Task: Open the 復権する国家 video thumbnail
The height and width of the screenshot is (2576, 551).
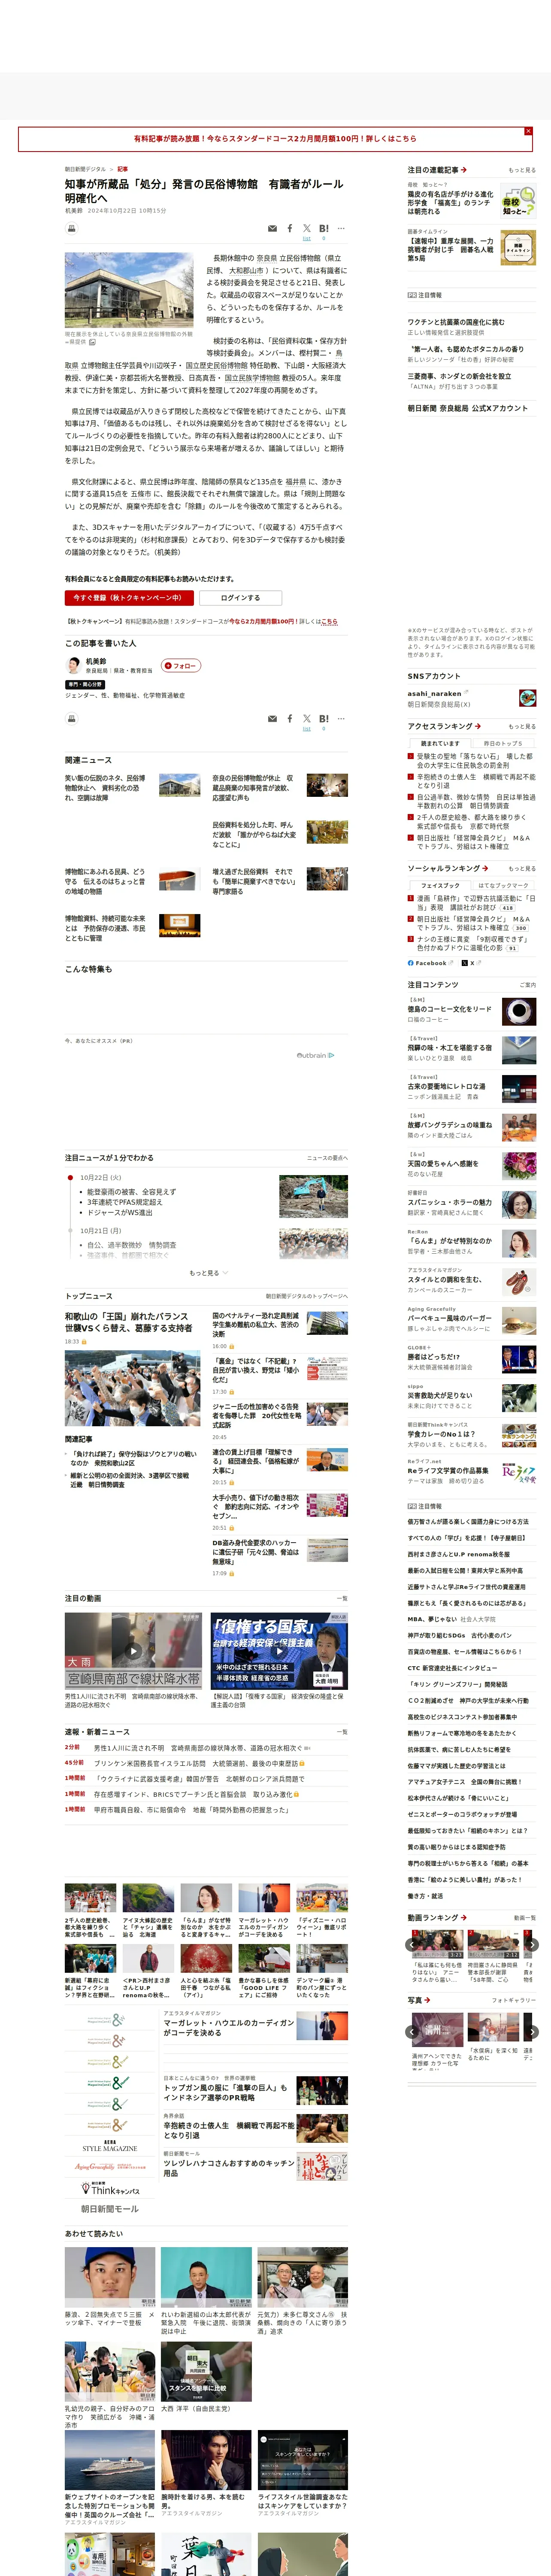Action: click(279, 1651)
